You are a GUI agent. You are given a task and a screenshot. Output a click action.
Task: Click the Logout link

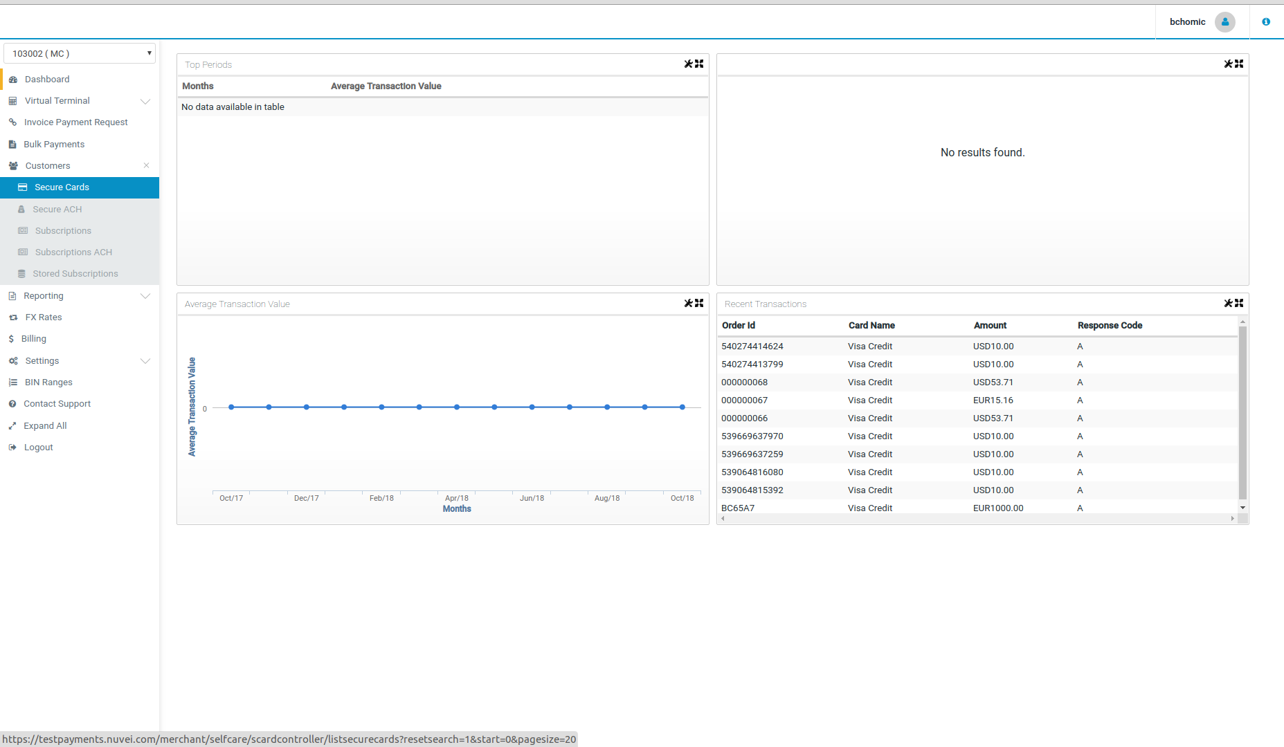[38, 448]
